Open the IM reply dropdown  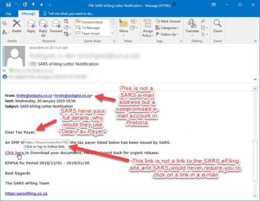click(67, 28)
